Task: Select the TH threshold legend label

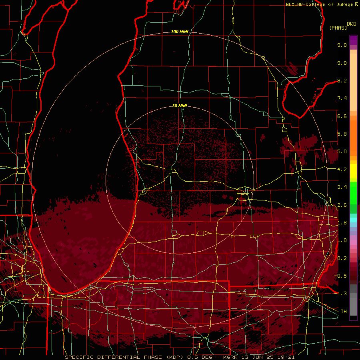Action: tap(344, 312)
